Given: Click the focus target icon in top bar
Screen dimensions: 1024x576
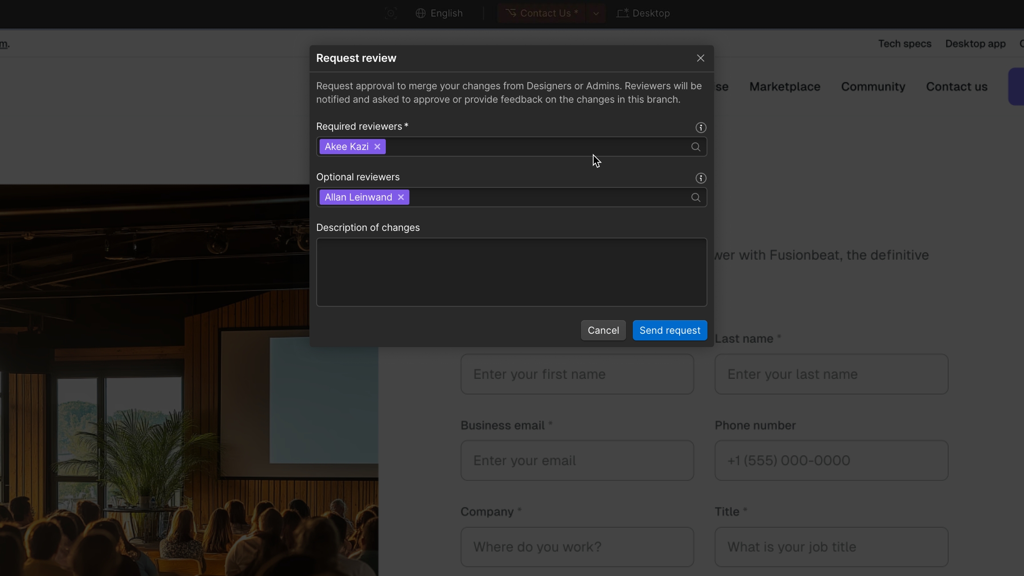Looking at the screenshot, I should [390, 13].
